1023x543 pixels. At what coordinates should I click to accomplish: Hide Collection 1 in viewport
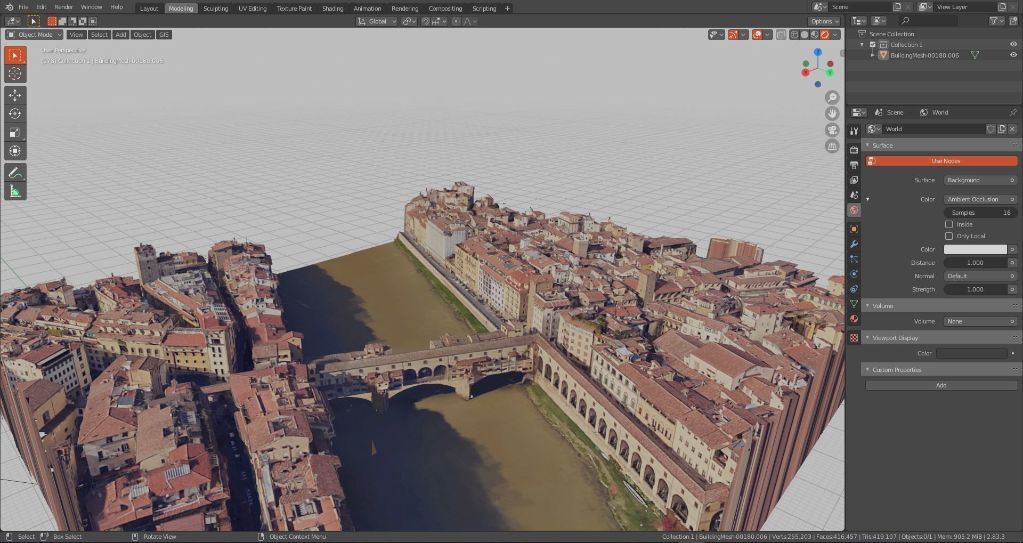point(1013,45)
